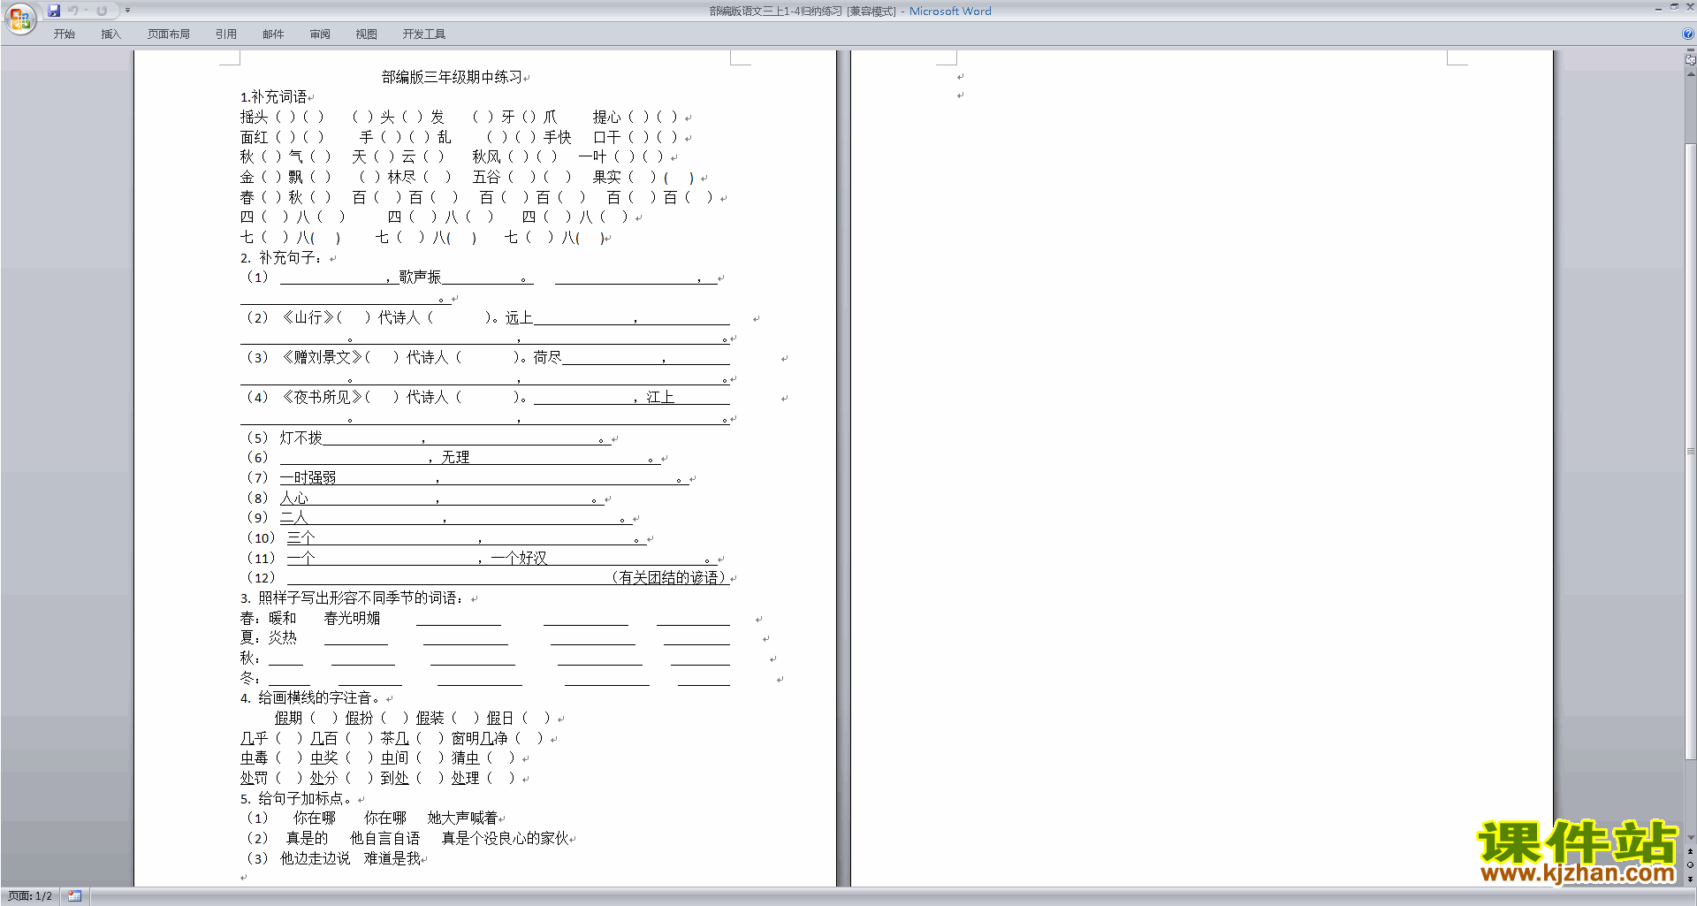The image size is (1697, 906).
Task: Click the heading 2. 补充句子
Action: [x=281, y=258]
